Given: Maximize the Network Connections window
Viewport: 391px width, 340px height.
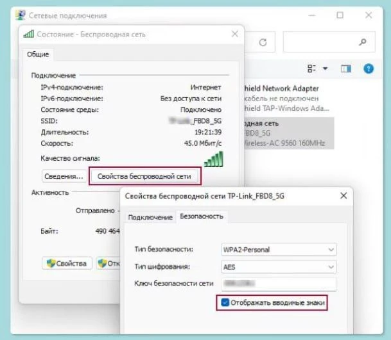Looking at the screenshot, I should point(340,15).
